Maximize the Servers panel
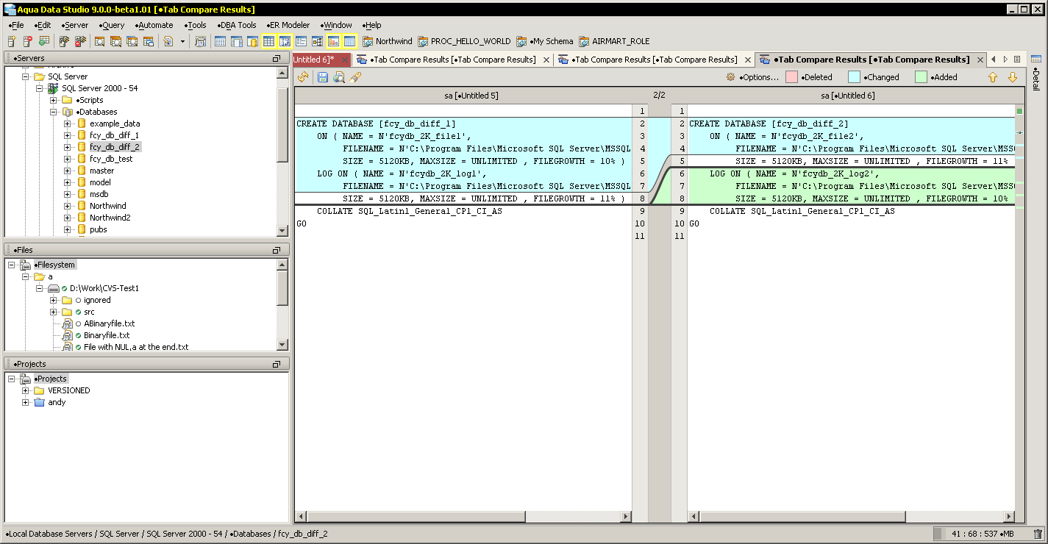The image size is (1048, 544). 277,58
